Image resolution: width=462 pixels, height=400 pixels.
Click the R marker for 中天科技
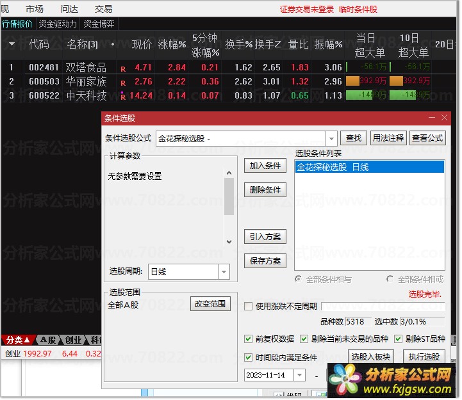click(123, 97)
